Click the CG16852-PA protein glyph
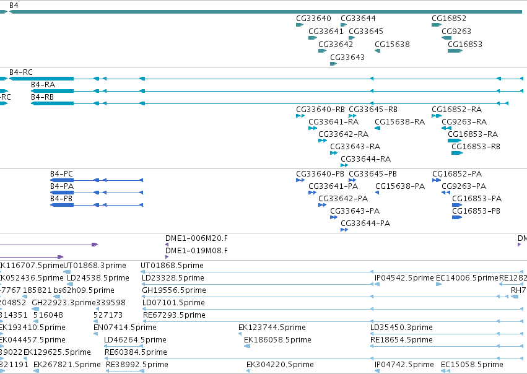This screenshot has height=374, width=527. pos(437,180)
